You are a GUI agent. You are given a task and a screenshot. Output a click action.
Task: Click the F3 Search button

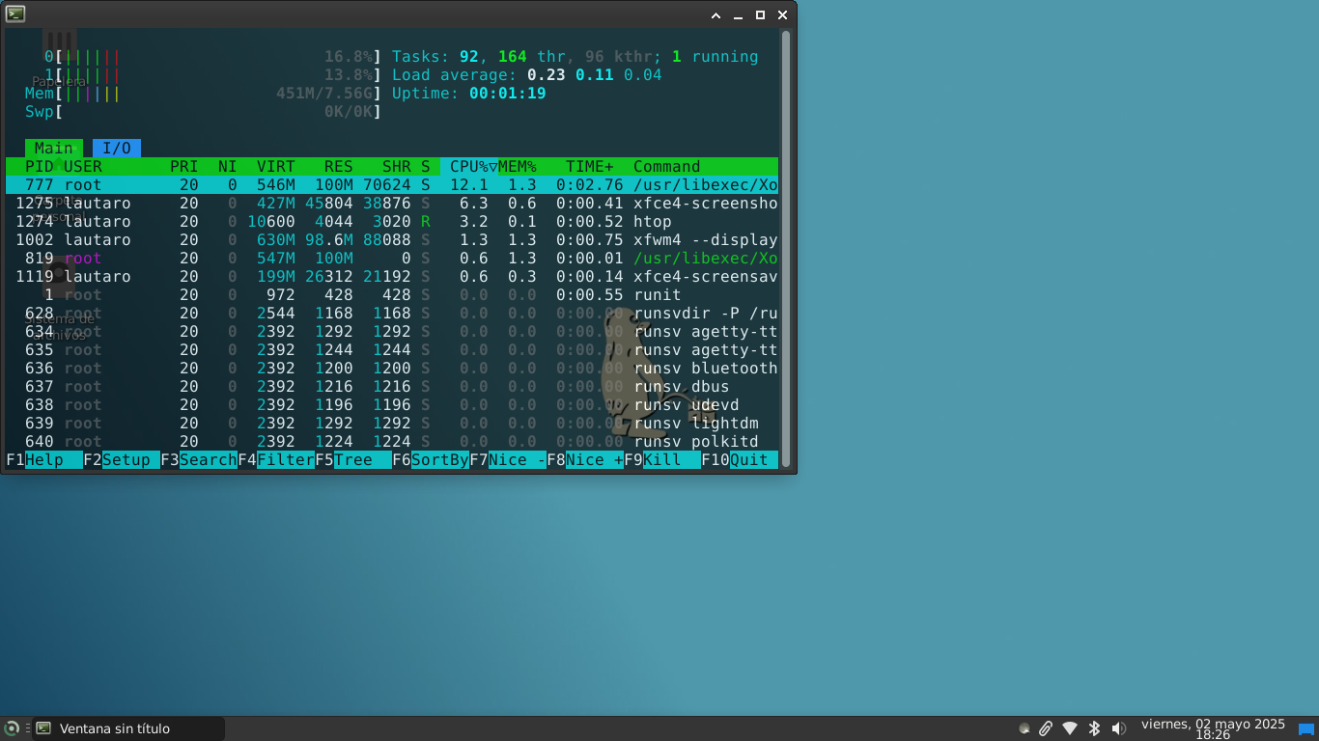(x=199, y=459)
